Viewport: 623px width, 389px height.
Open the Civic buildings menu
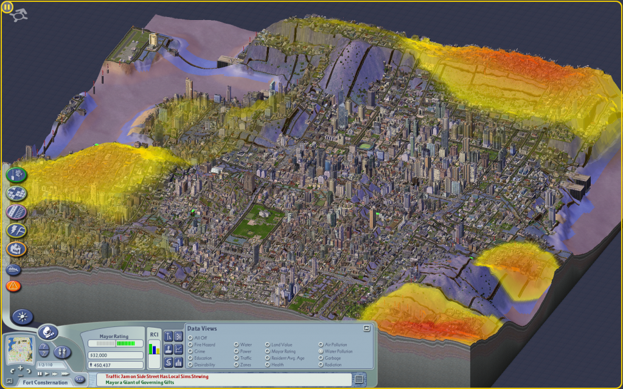point(16,249)
